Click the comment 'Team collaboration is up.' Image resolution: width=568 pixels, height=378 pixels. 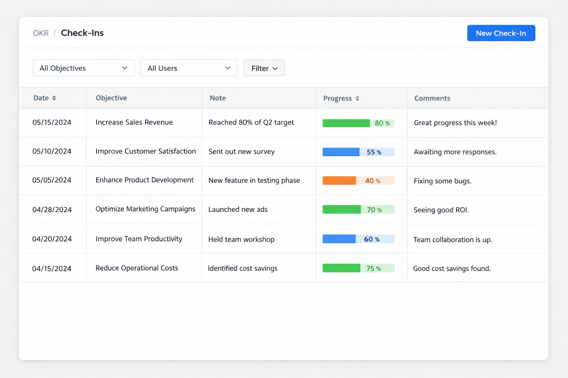tap(453, 240)
